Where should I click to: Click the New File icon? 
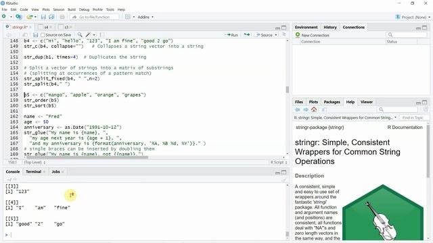pos(4,17)
